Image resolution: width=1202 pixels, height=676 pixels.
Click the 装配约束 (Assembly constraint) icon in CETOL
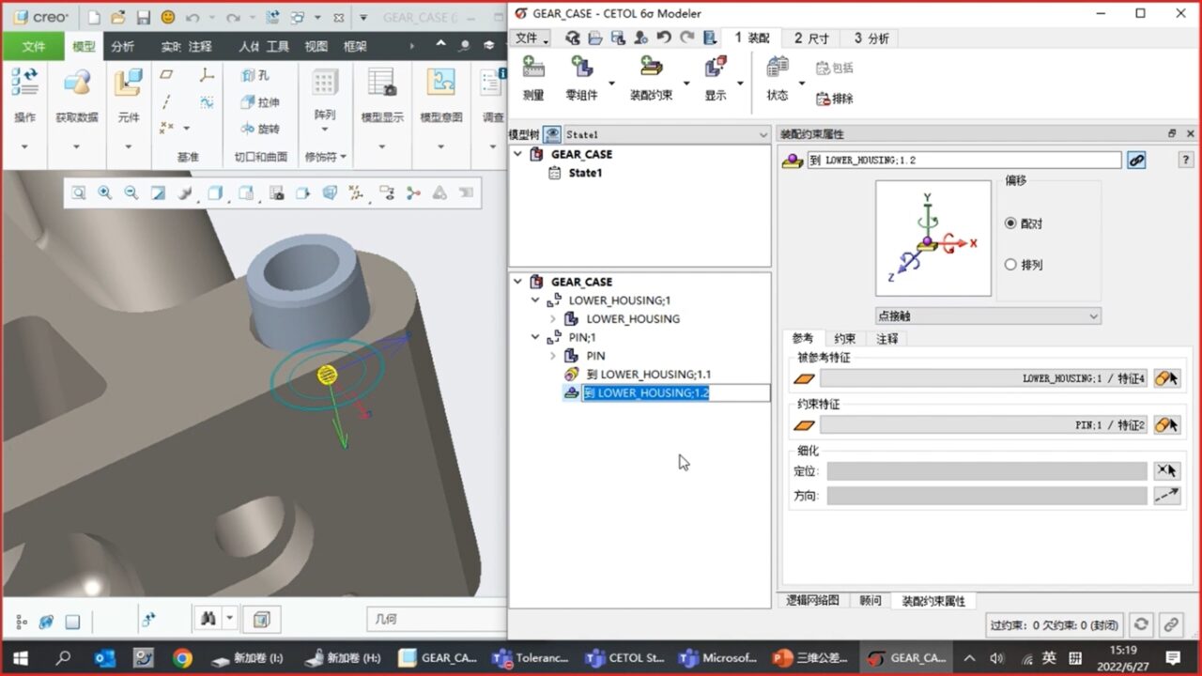click(x=651, y=68)
